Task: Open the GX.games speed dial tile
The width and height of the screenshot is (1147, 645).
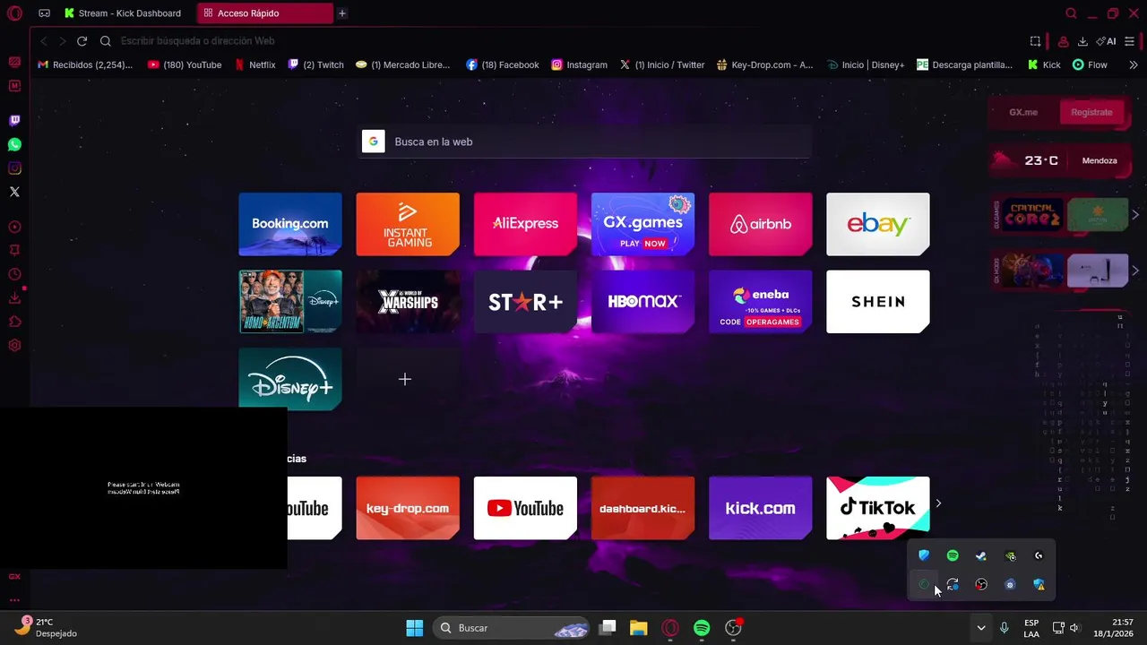Action: click(x=642, y=224)
